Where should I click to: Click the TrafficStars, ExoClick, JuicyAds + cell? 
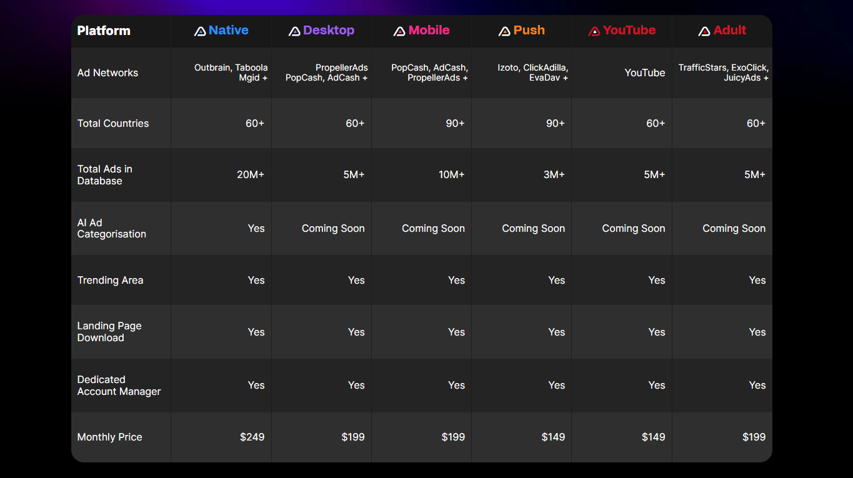point(723,72)
